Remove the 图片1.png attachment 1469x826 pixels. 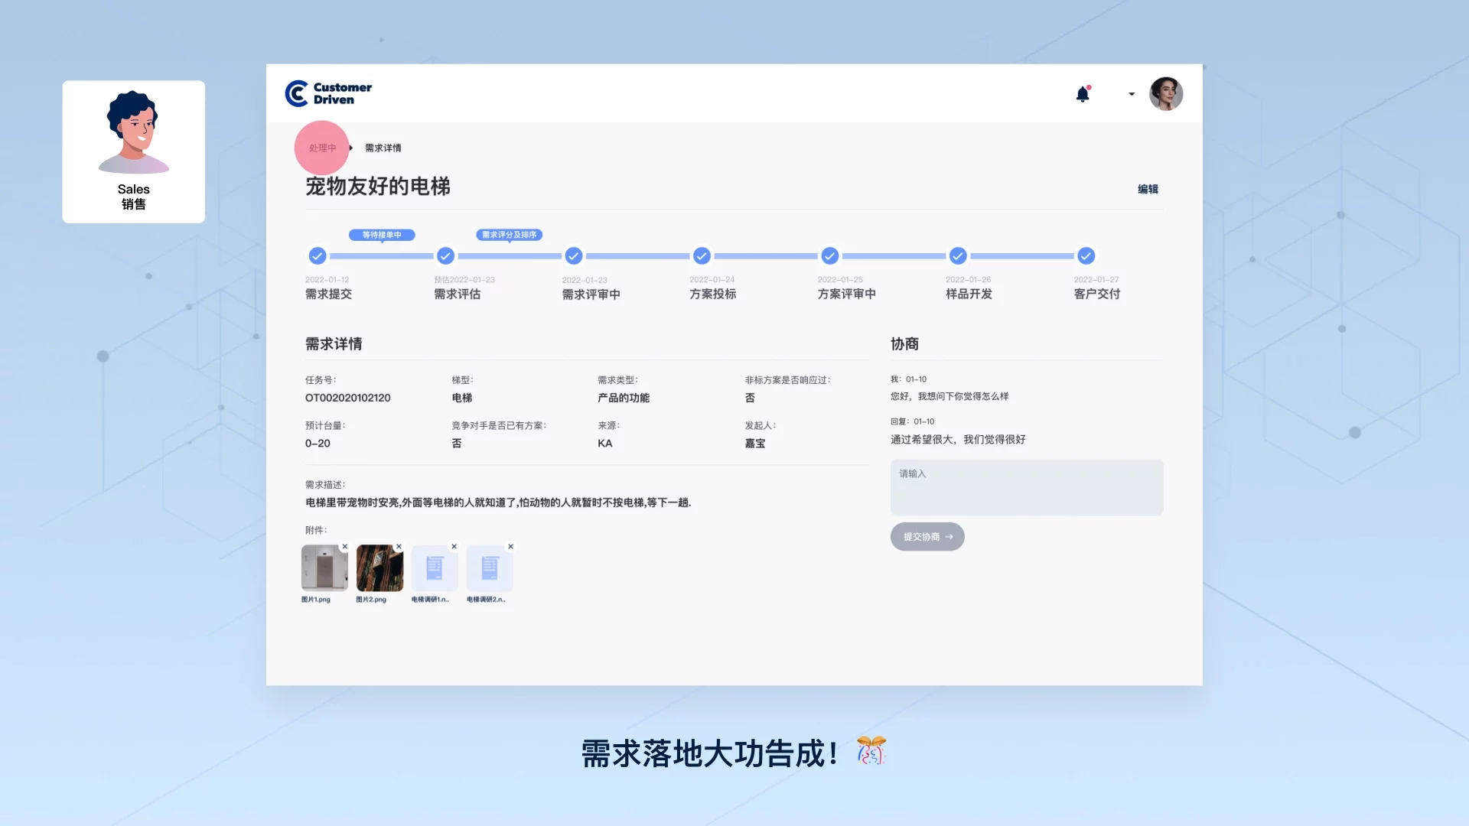pos(345,546)
